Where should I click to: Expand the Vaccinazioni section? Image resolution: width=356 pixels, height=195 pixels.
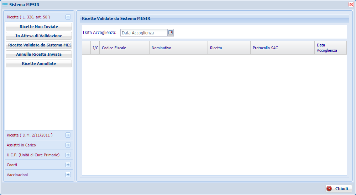pyautogui.click(x=68, y=175)
